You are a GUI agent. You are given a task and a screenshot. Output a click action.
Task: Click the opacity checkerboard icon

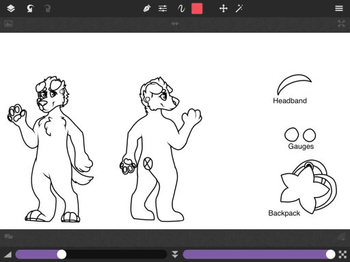pos(342,254)
